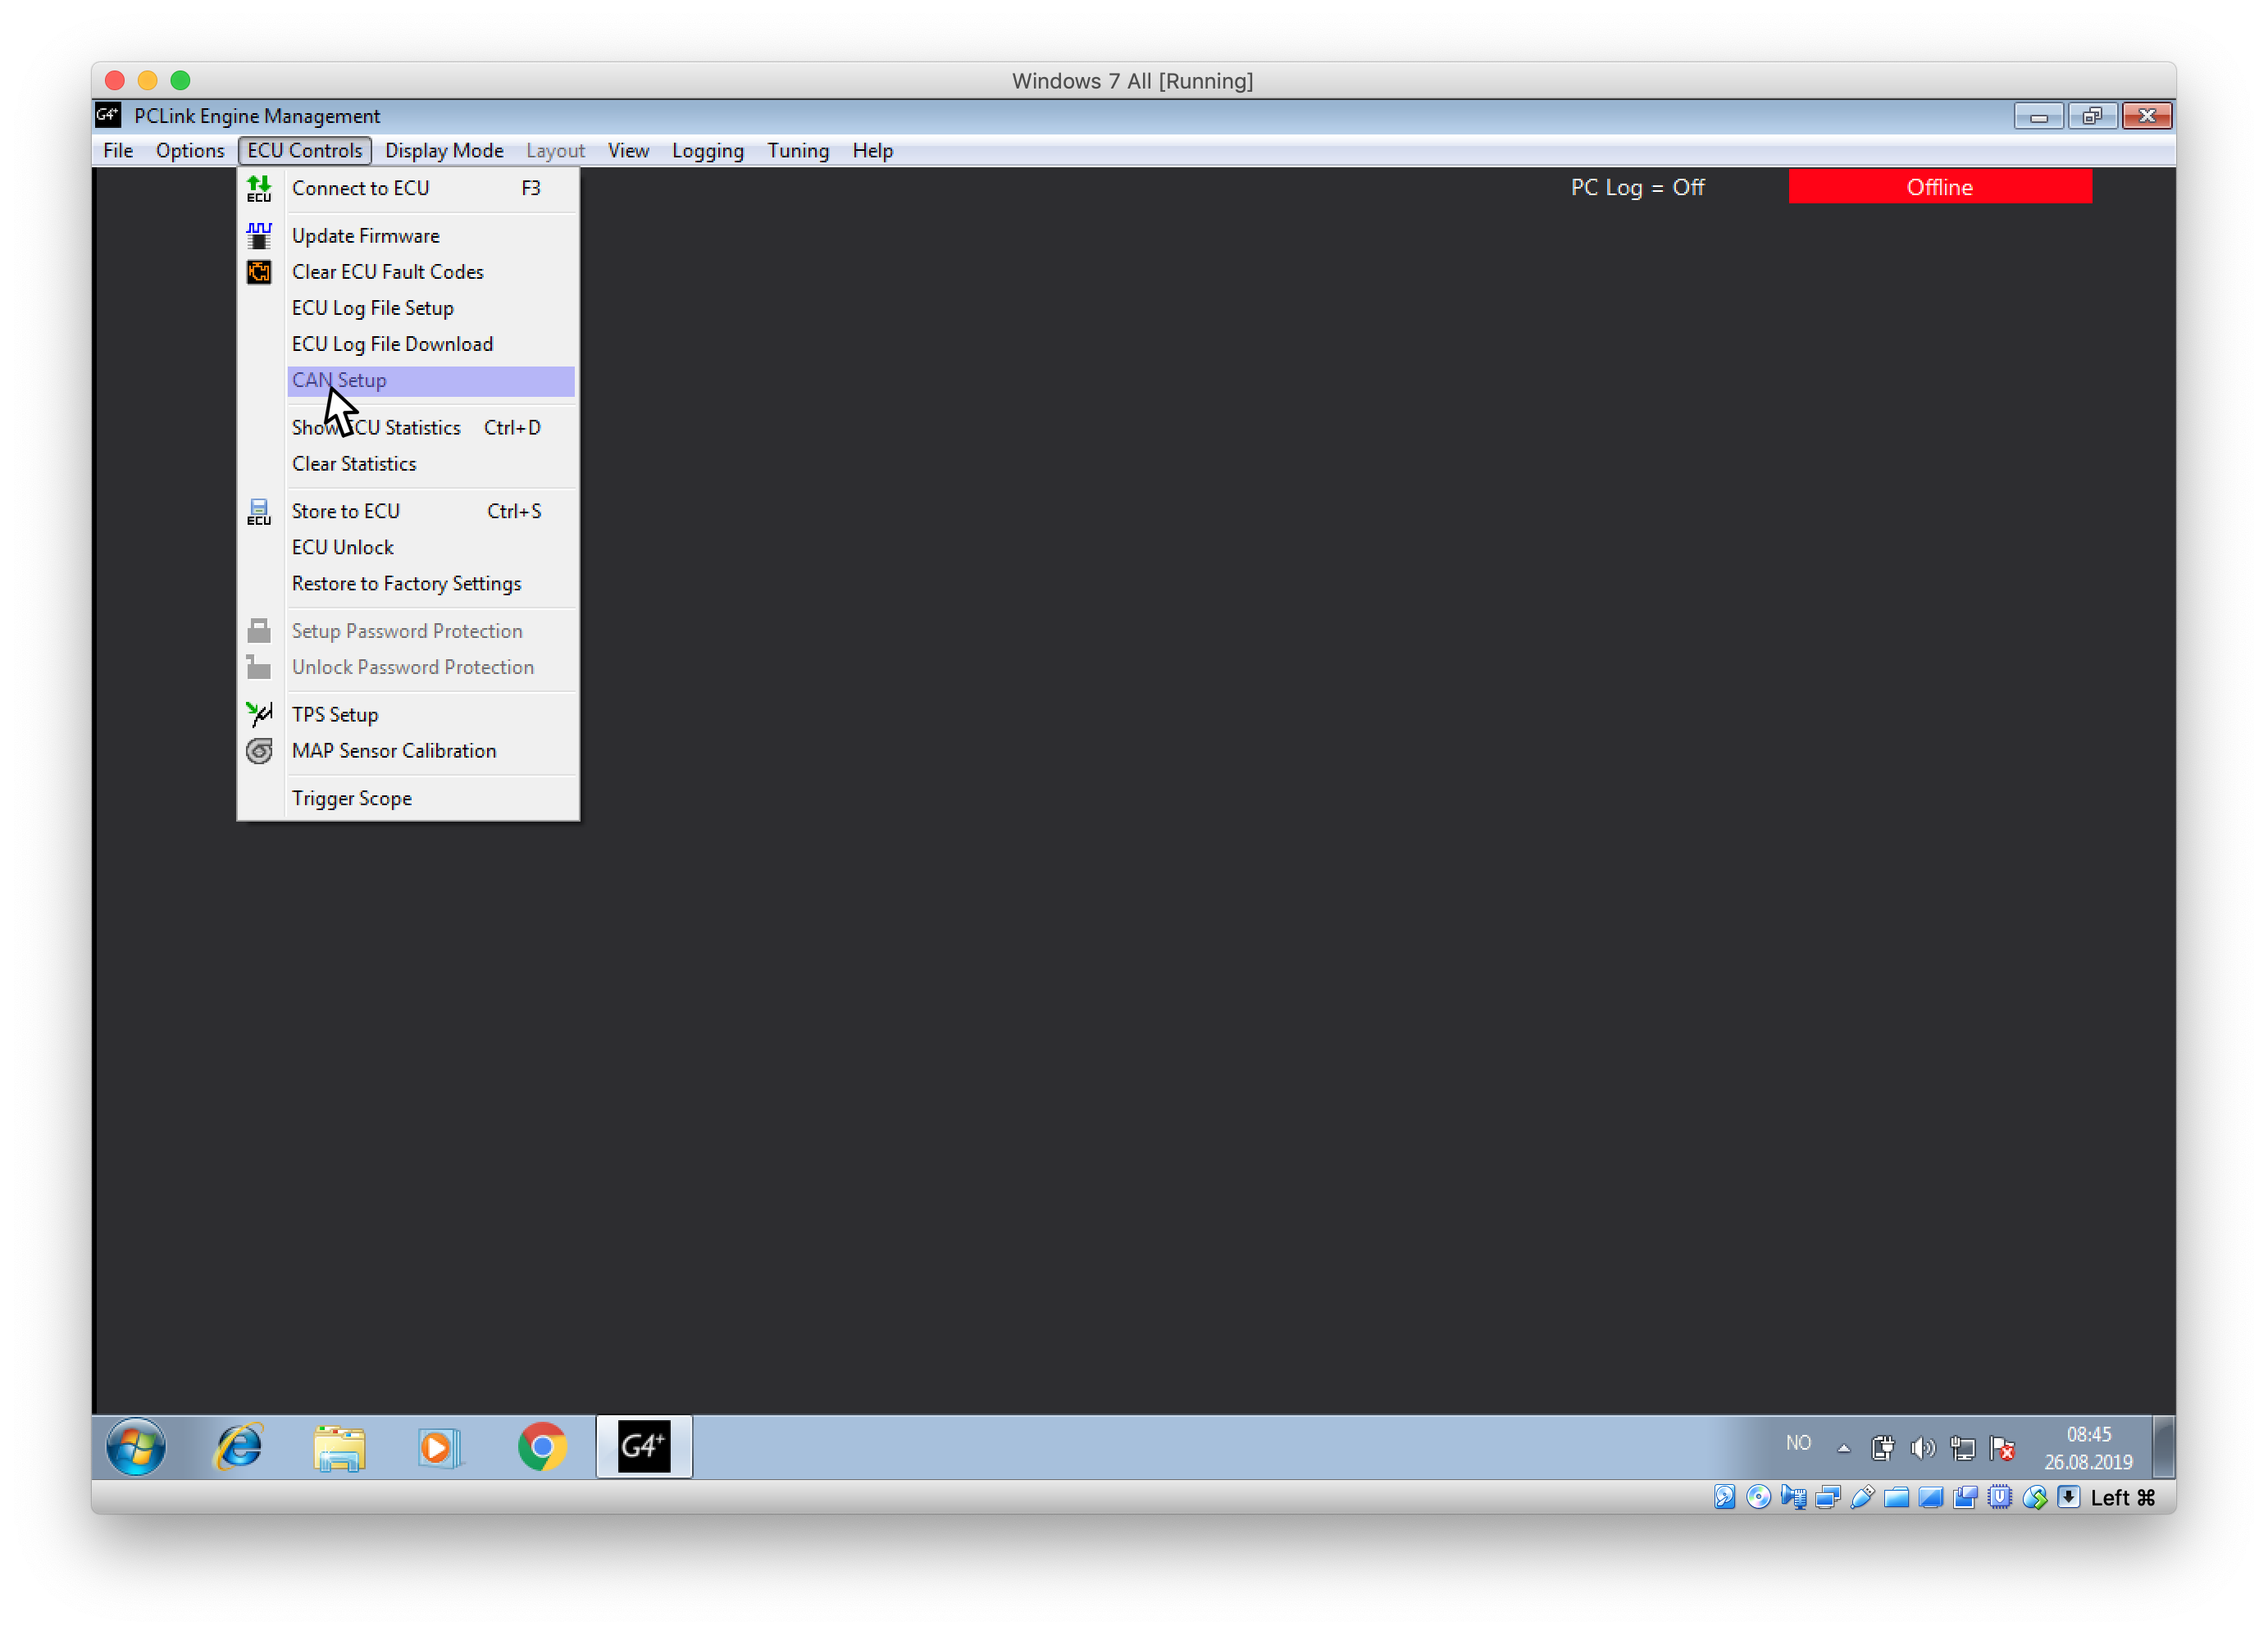Click the VirtualBox USB pen status icon
The image size is (2268, 1635).
(1862, 1497)
